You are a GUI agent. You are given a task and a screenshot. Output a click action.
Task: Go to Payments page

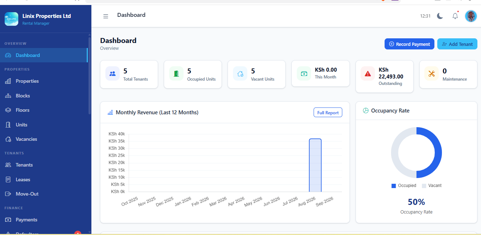pyautogui.click(x=44, y=220)
